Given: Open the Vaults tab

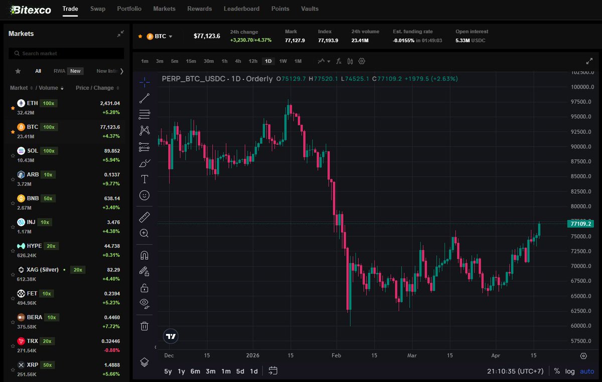Looking at the screenshot, I should [x=310, y=9].
